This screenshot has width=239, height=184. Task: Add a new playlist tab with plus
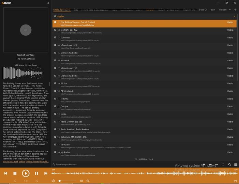pyautogui.click(x=235, y=10)
